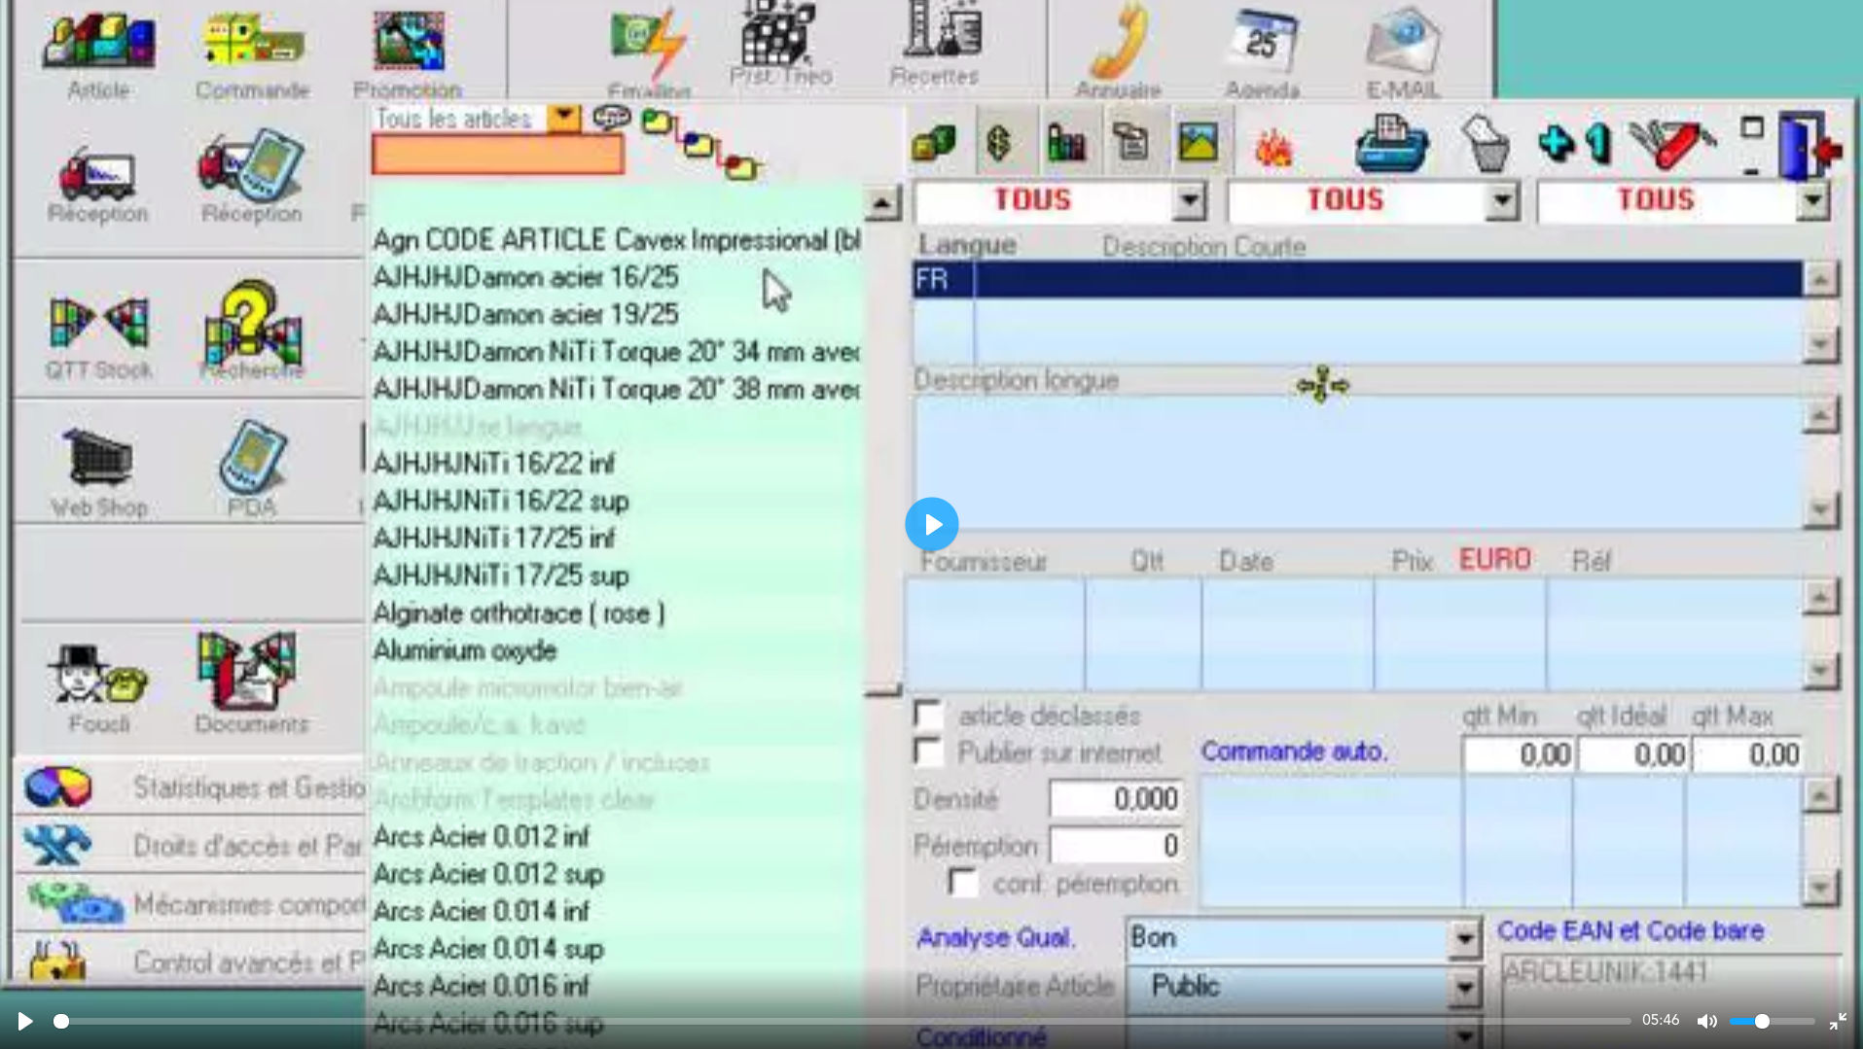Click the qtt Min value field

[1518, 754]
